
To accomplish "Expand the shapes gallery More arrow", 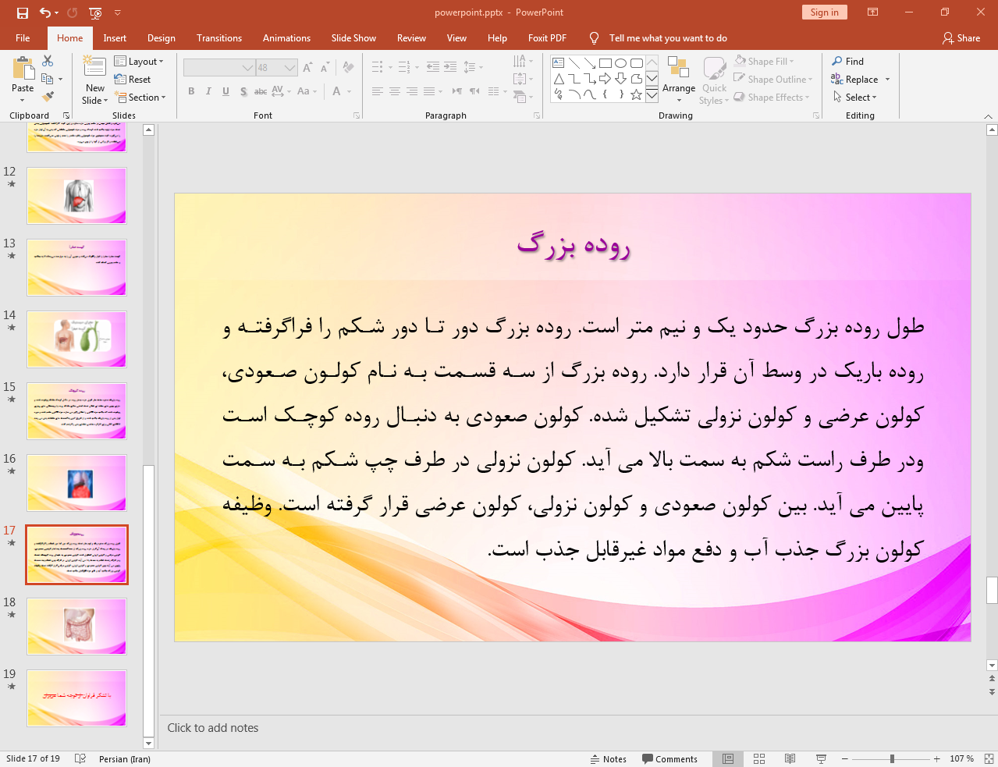I will pos(652,94).
